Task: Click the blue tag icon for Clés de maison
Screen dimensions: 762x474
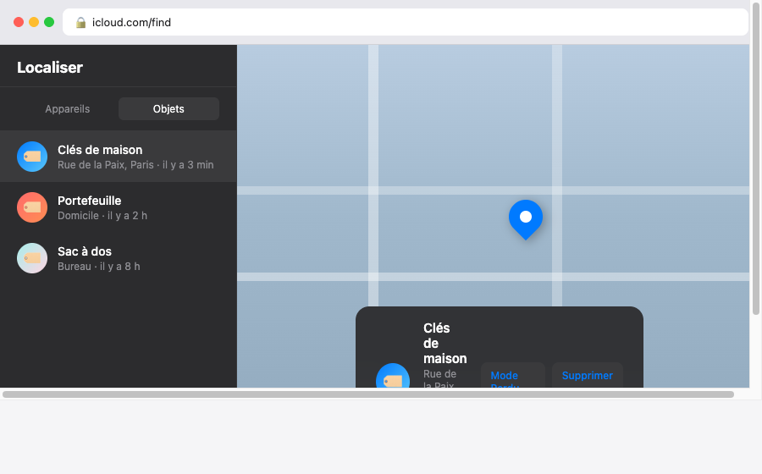Action: pos(32,157)
